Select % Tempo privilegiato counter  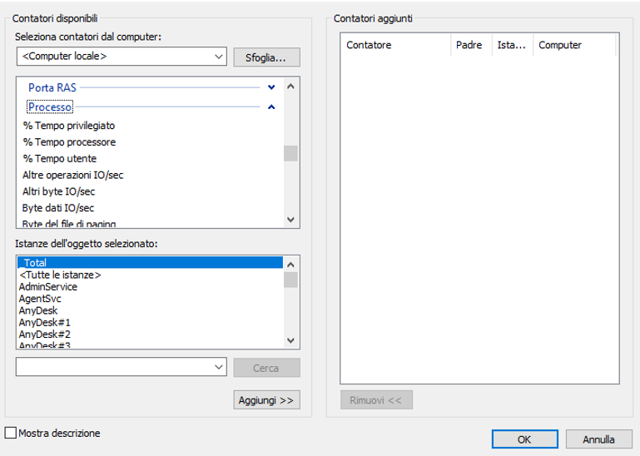click(x=69, y=126)
